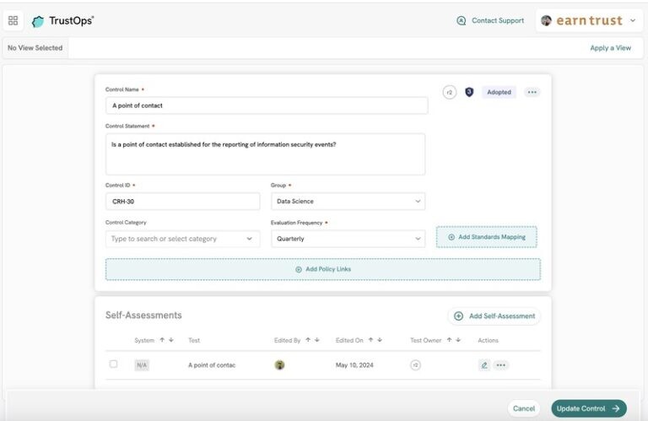Click Add Standards Mapping
The height and width of the screenshot is (421, 648).
486,237
